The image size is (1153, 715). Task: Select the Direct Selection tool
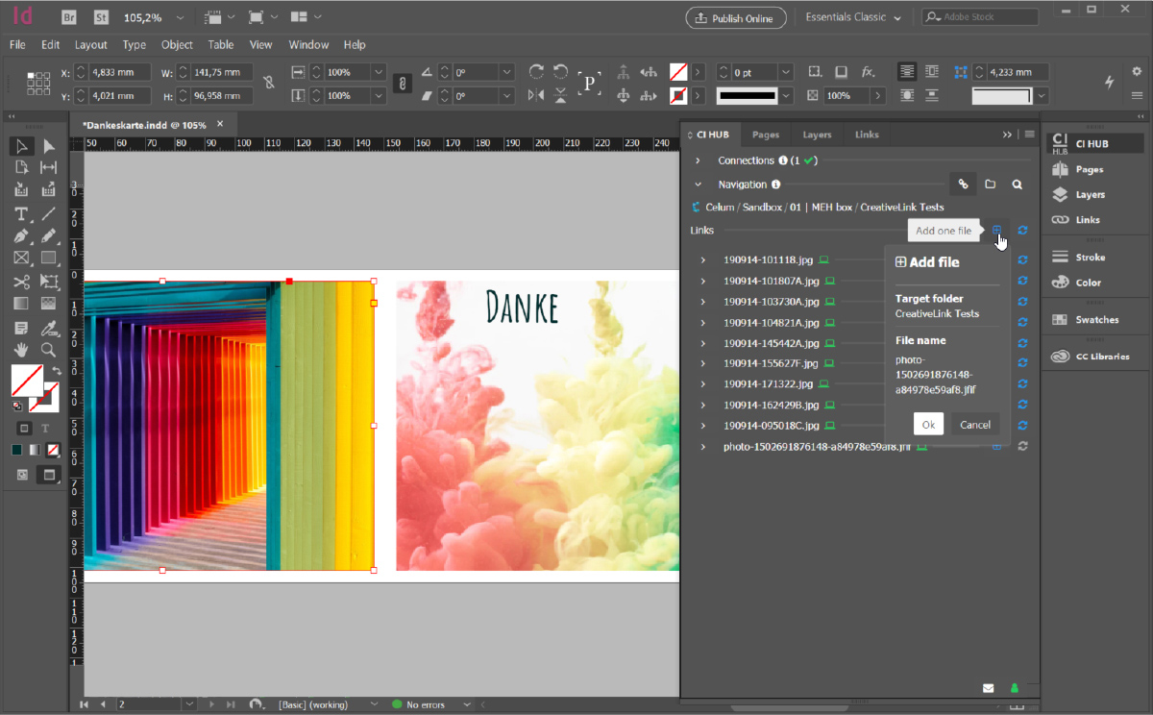click(x=48, y=146)
